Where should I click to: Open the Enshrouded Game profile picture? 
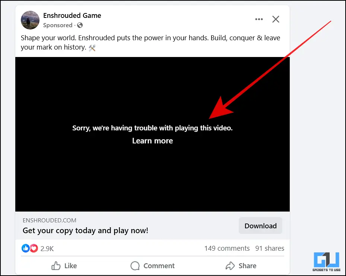point(30,20)
